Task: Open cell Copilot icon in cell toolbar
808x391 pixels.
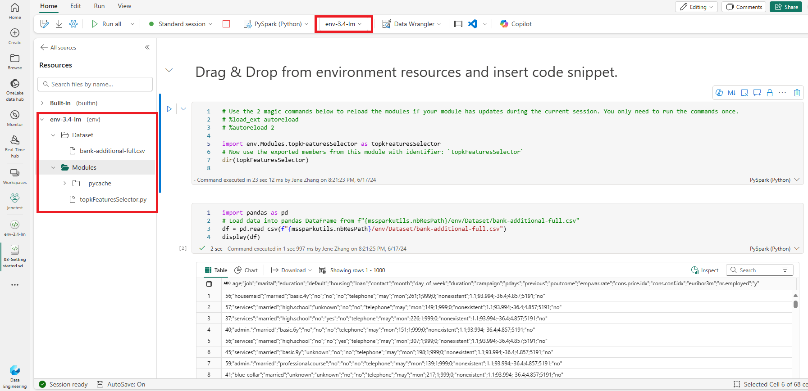Action: (x=719, y=93)
